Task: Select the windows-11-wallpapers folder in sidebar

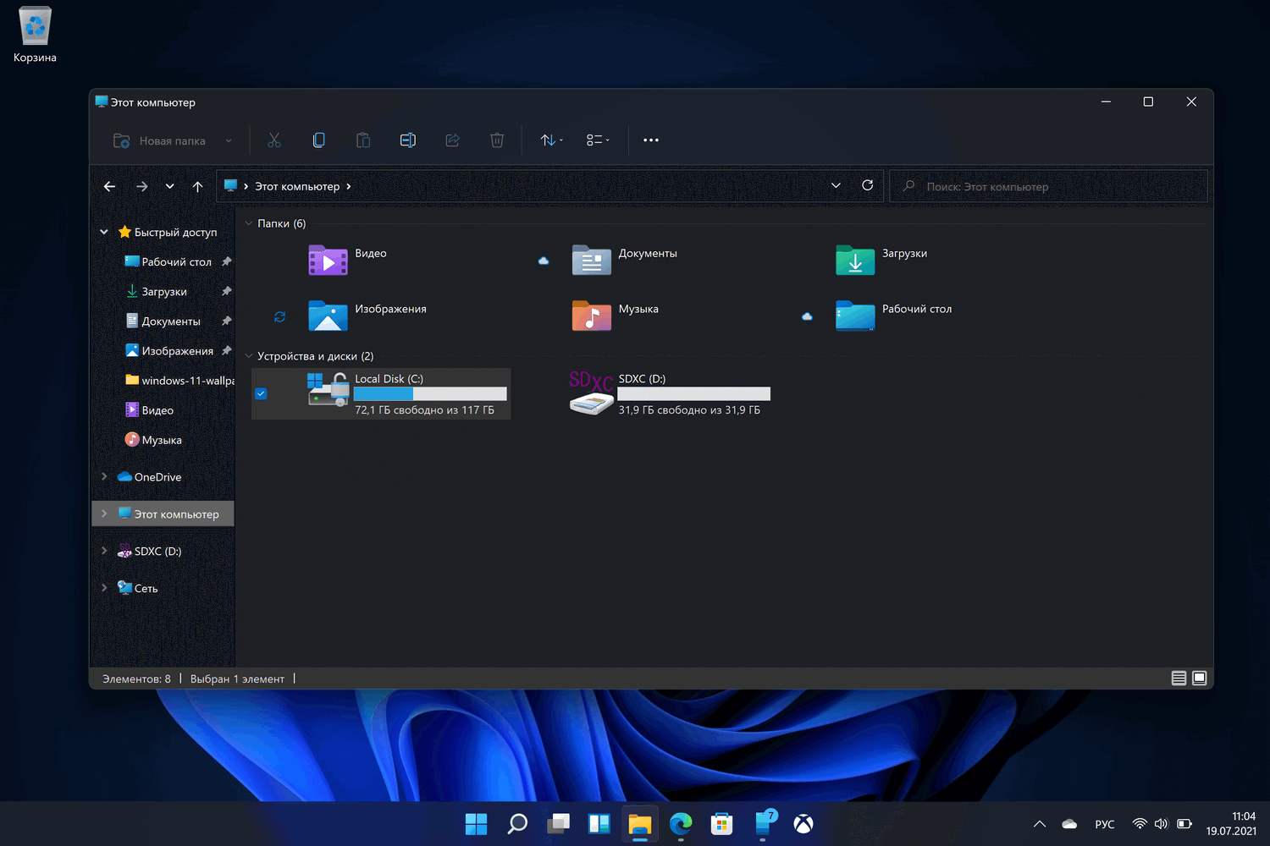Action: (x=179, y=381)
